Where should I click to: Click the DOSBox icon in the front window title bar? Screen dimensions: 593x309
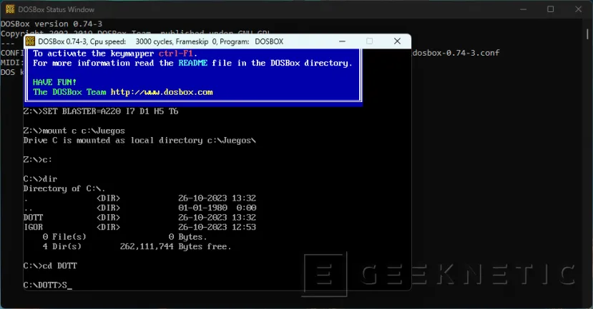coord(30,41)
